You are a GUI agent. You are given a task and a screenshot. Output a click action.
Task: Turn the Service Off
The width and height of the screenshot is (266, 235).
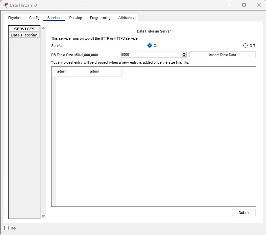(245, 46)
